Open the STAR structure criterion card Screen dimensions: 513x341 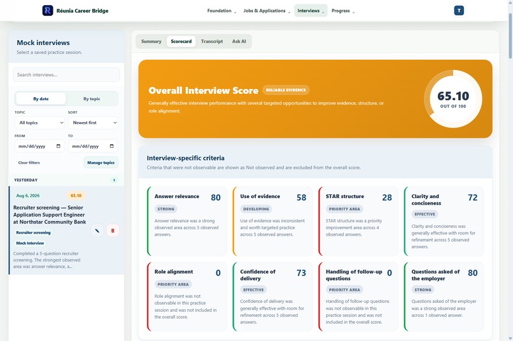pos(358,221)
